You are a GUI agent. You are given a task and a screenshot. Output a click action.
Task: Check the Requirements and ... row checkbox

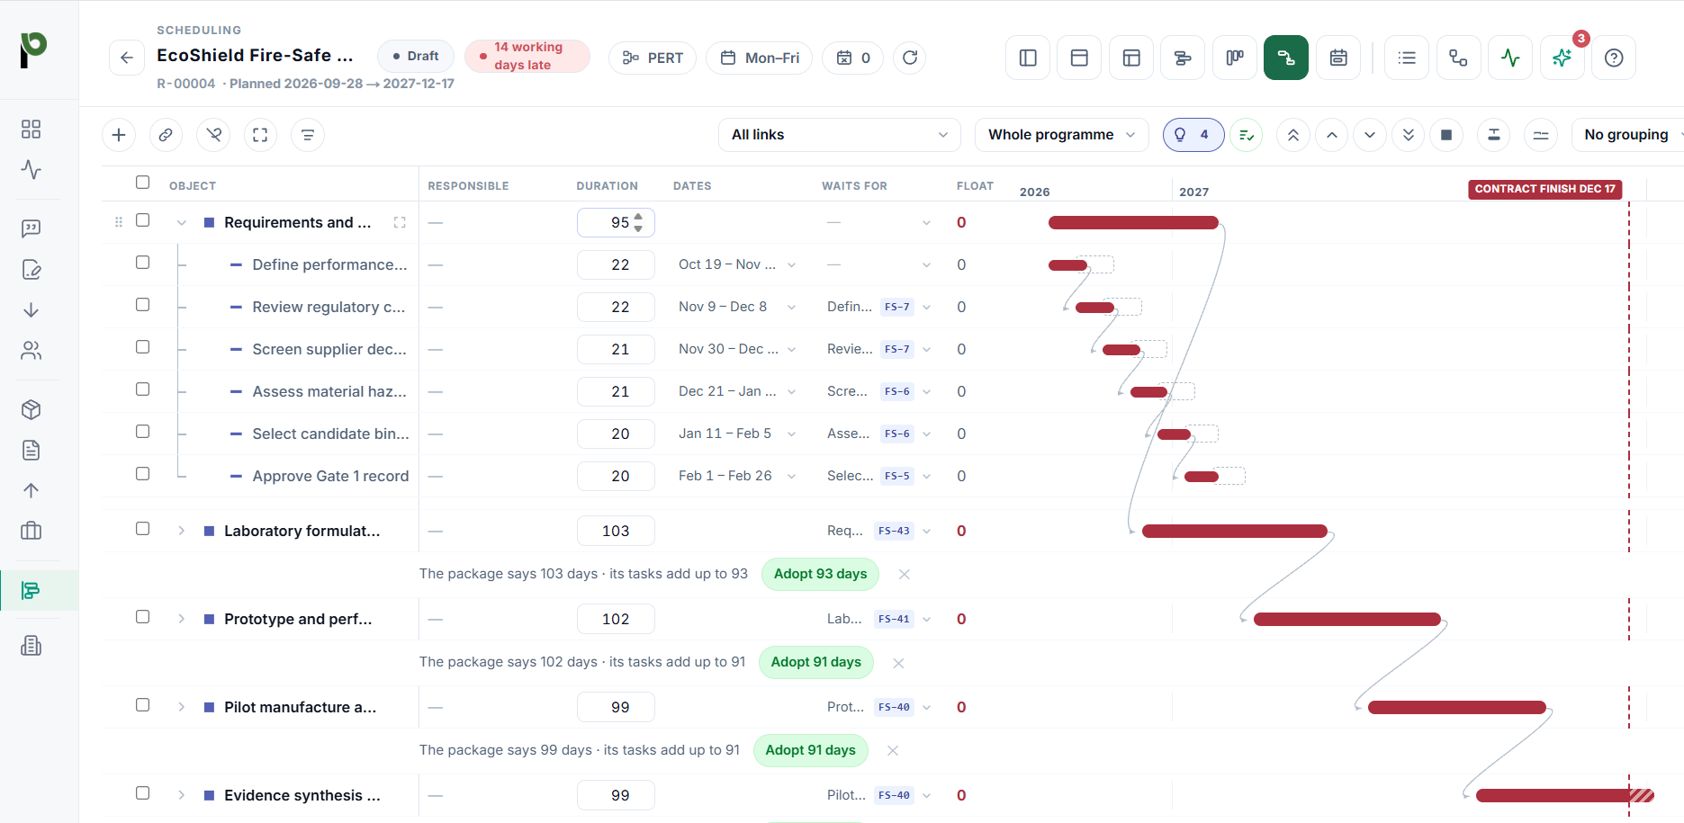(142, 220)
